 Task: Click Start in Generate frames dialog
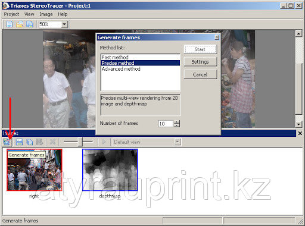click(200, 49)
